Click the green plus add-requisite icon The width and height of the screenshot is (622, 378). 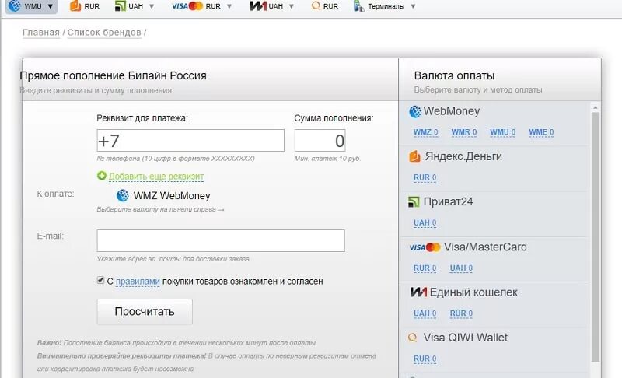[x=102, y=175]
